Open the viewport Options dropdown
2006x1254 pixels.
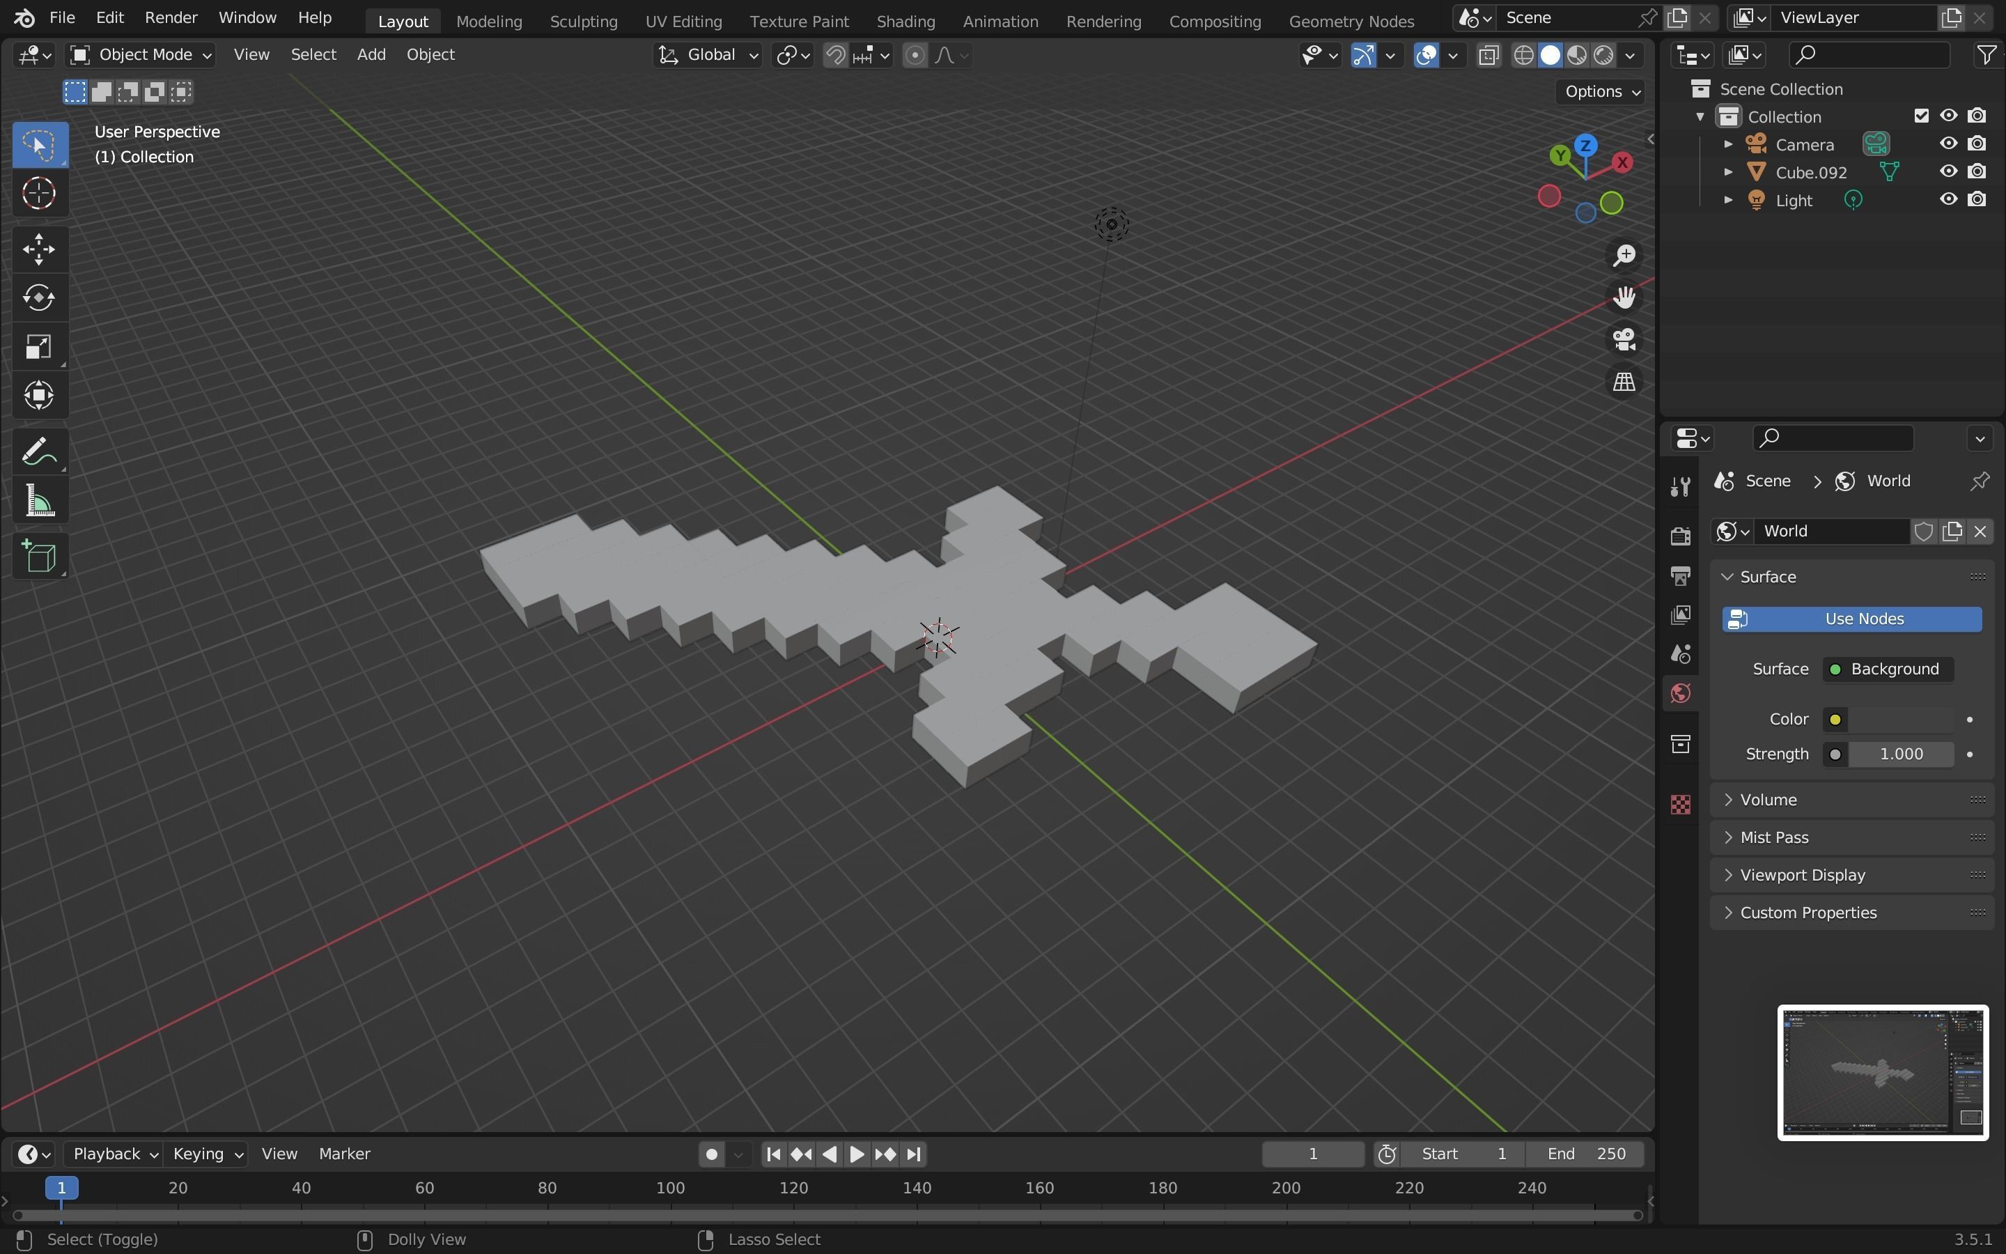[x=1601, y=91]
